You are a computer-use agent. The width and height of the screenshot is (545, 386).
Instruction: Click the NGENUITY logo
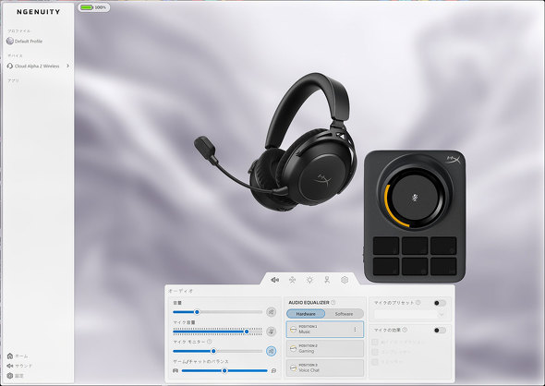(38, 12)
